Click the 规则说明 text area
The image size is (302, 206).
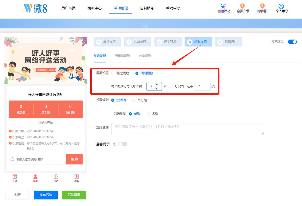pyautogui.click(x=187, y=129)
